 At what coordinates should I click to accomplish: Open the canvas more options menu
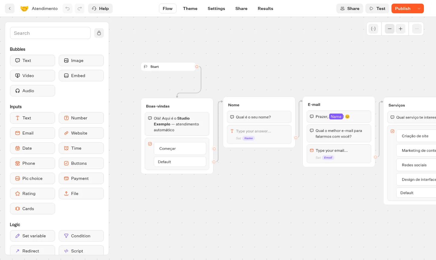[x=417, y=29]
